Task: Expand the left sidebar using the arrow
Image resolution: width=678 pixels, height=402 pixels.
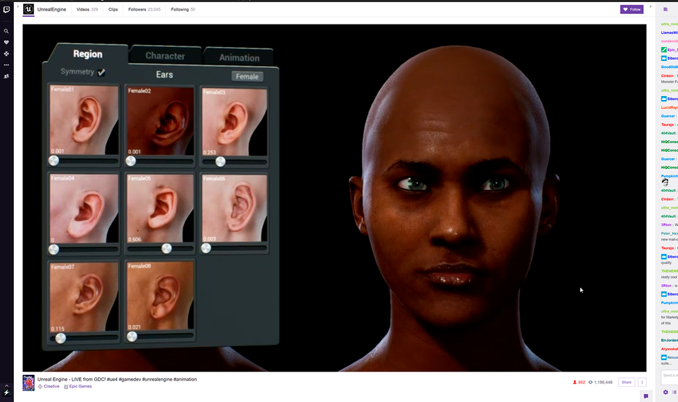Action: click(17, 7)
